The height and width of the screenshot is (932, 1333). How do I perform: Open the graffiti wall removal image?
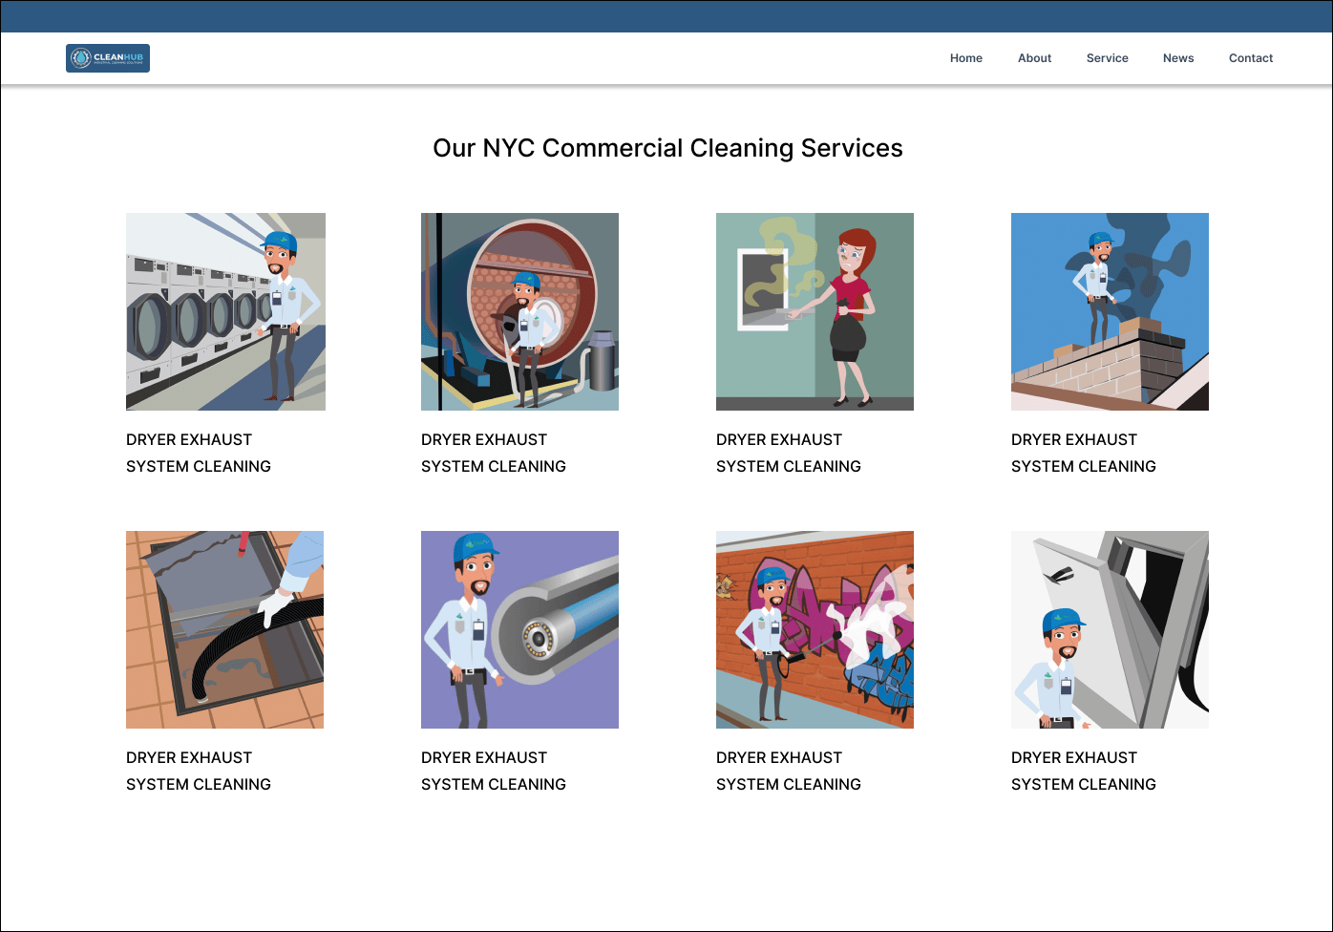pyautogui.click(x=815, y=629)
